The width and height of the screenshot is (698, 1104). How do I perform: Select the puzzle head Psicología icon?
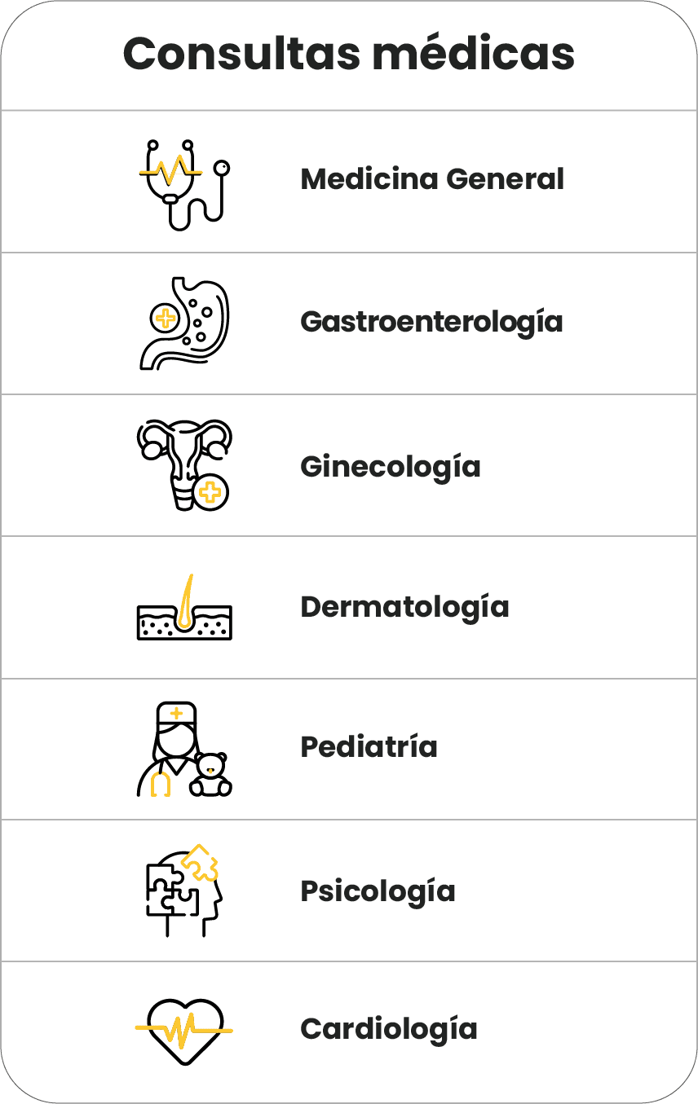point(184,891)
